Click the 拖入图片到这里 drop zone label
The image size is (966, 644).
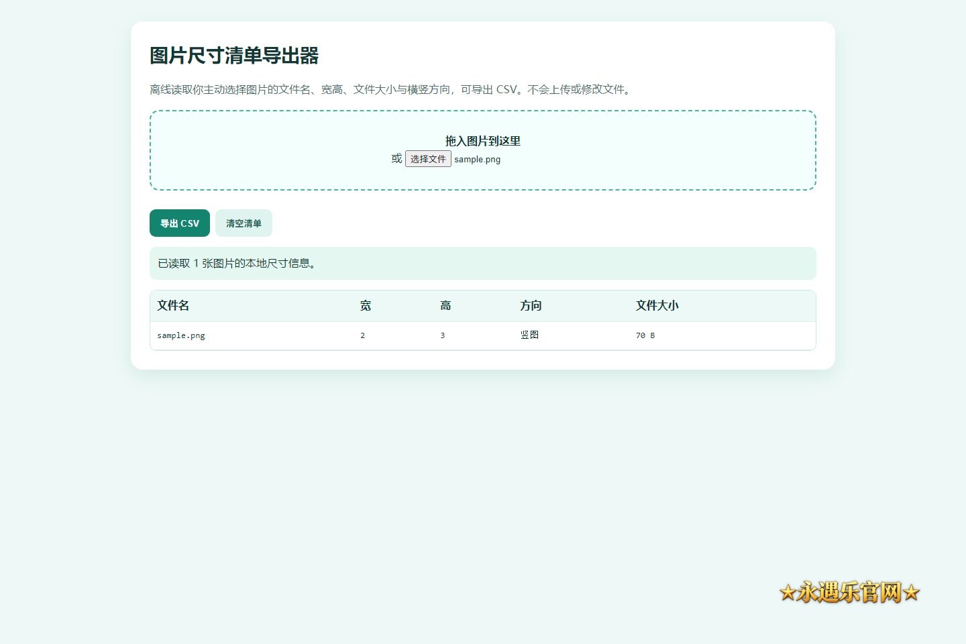pos(483,141)
